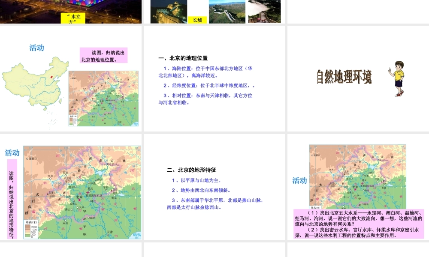Select the night-lit Great Wall photo

click(x=169, y=12)
